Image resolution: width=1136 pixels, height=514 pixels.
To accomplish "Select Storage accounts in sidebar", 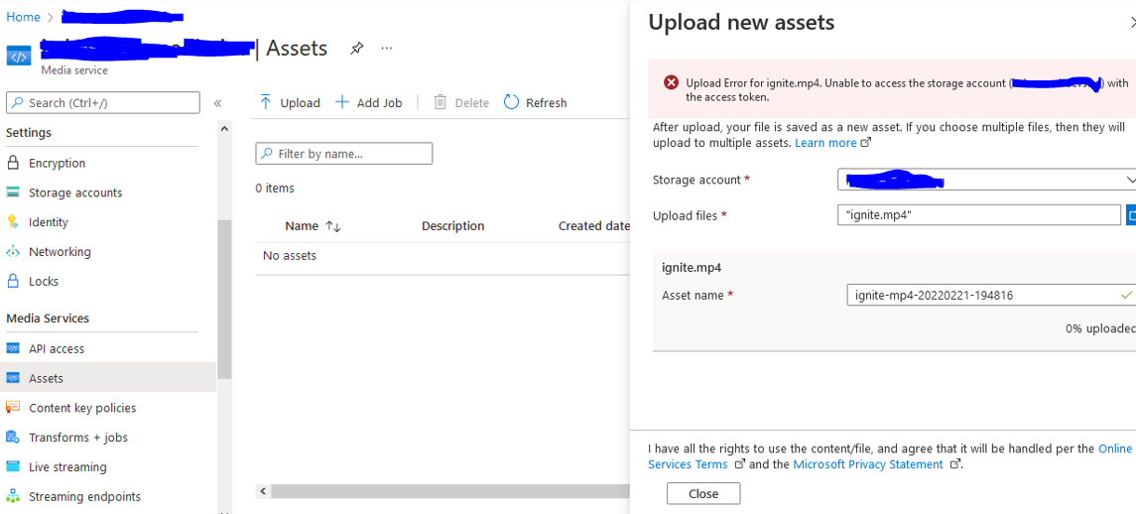I will (x=75, y=193).
